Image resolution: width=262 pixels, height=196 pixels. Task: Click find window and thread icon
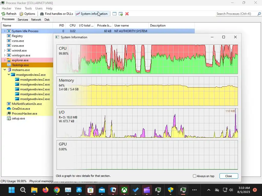click(121, 14)
